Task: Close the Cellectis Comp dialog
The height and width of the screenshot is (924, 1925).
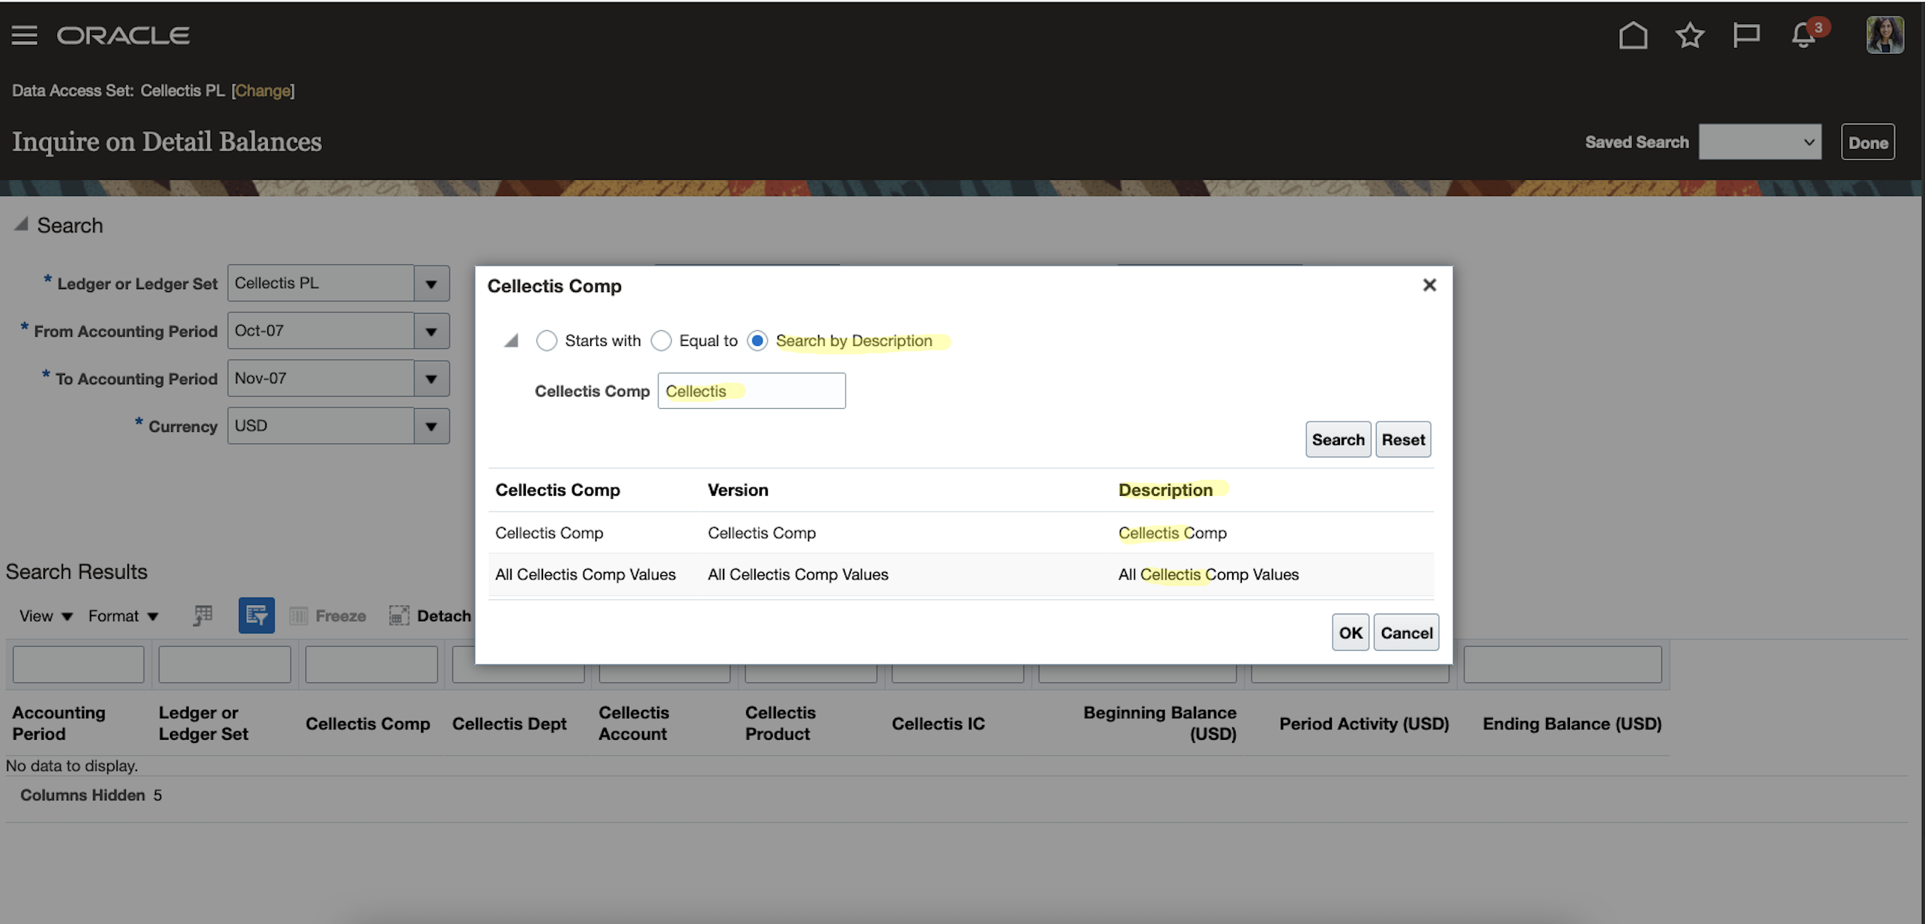Action: tap(1429, 285)
